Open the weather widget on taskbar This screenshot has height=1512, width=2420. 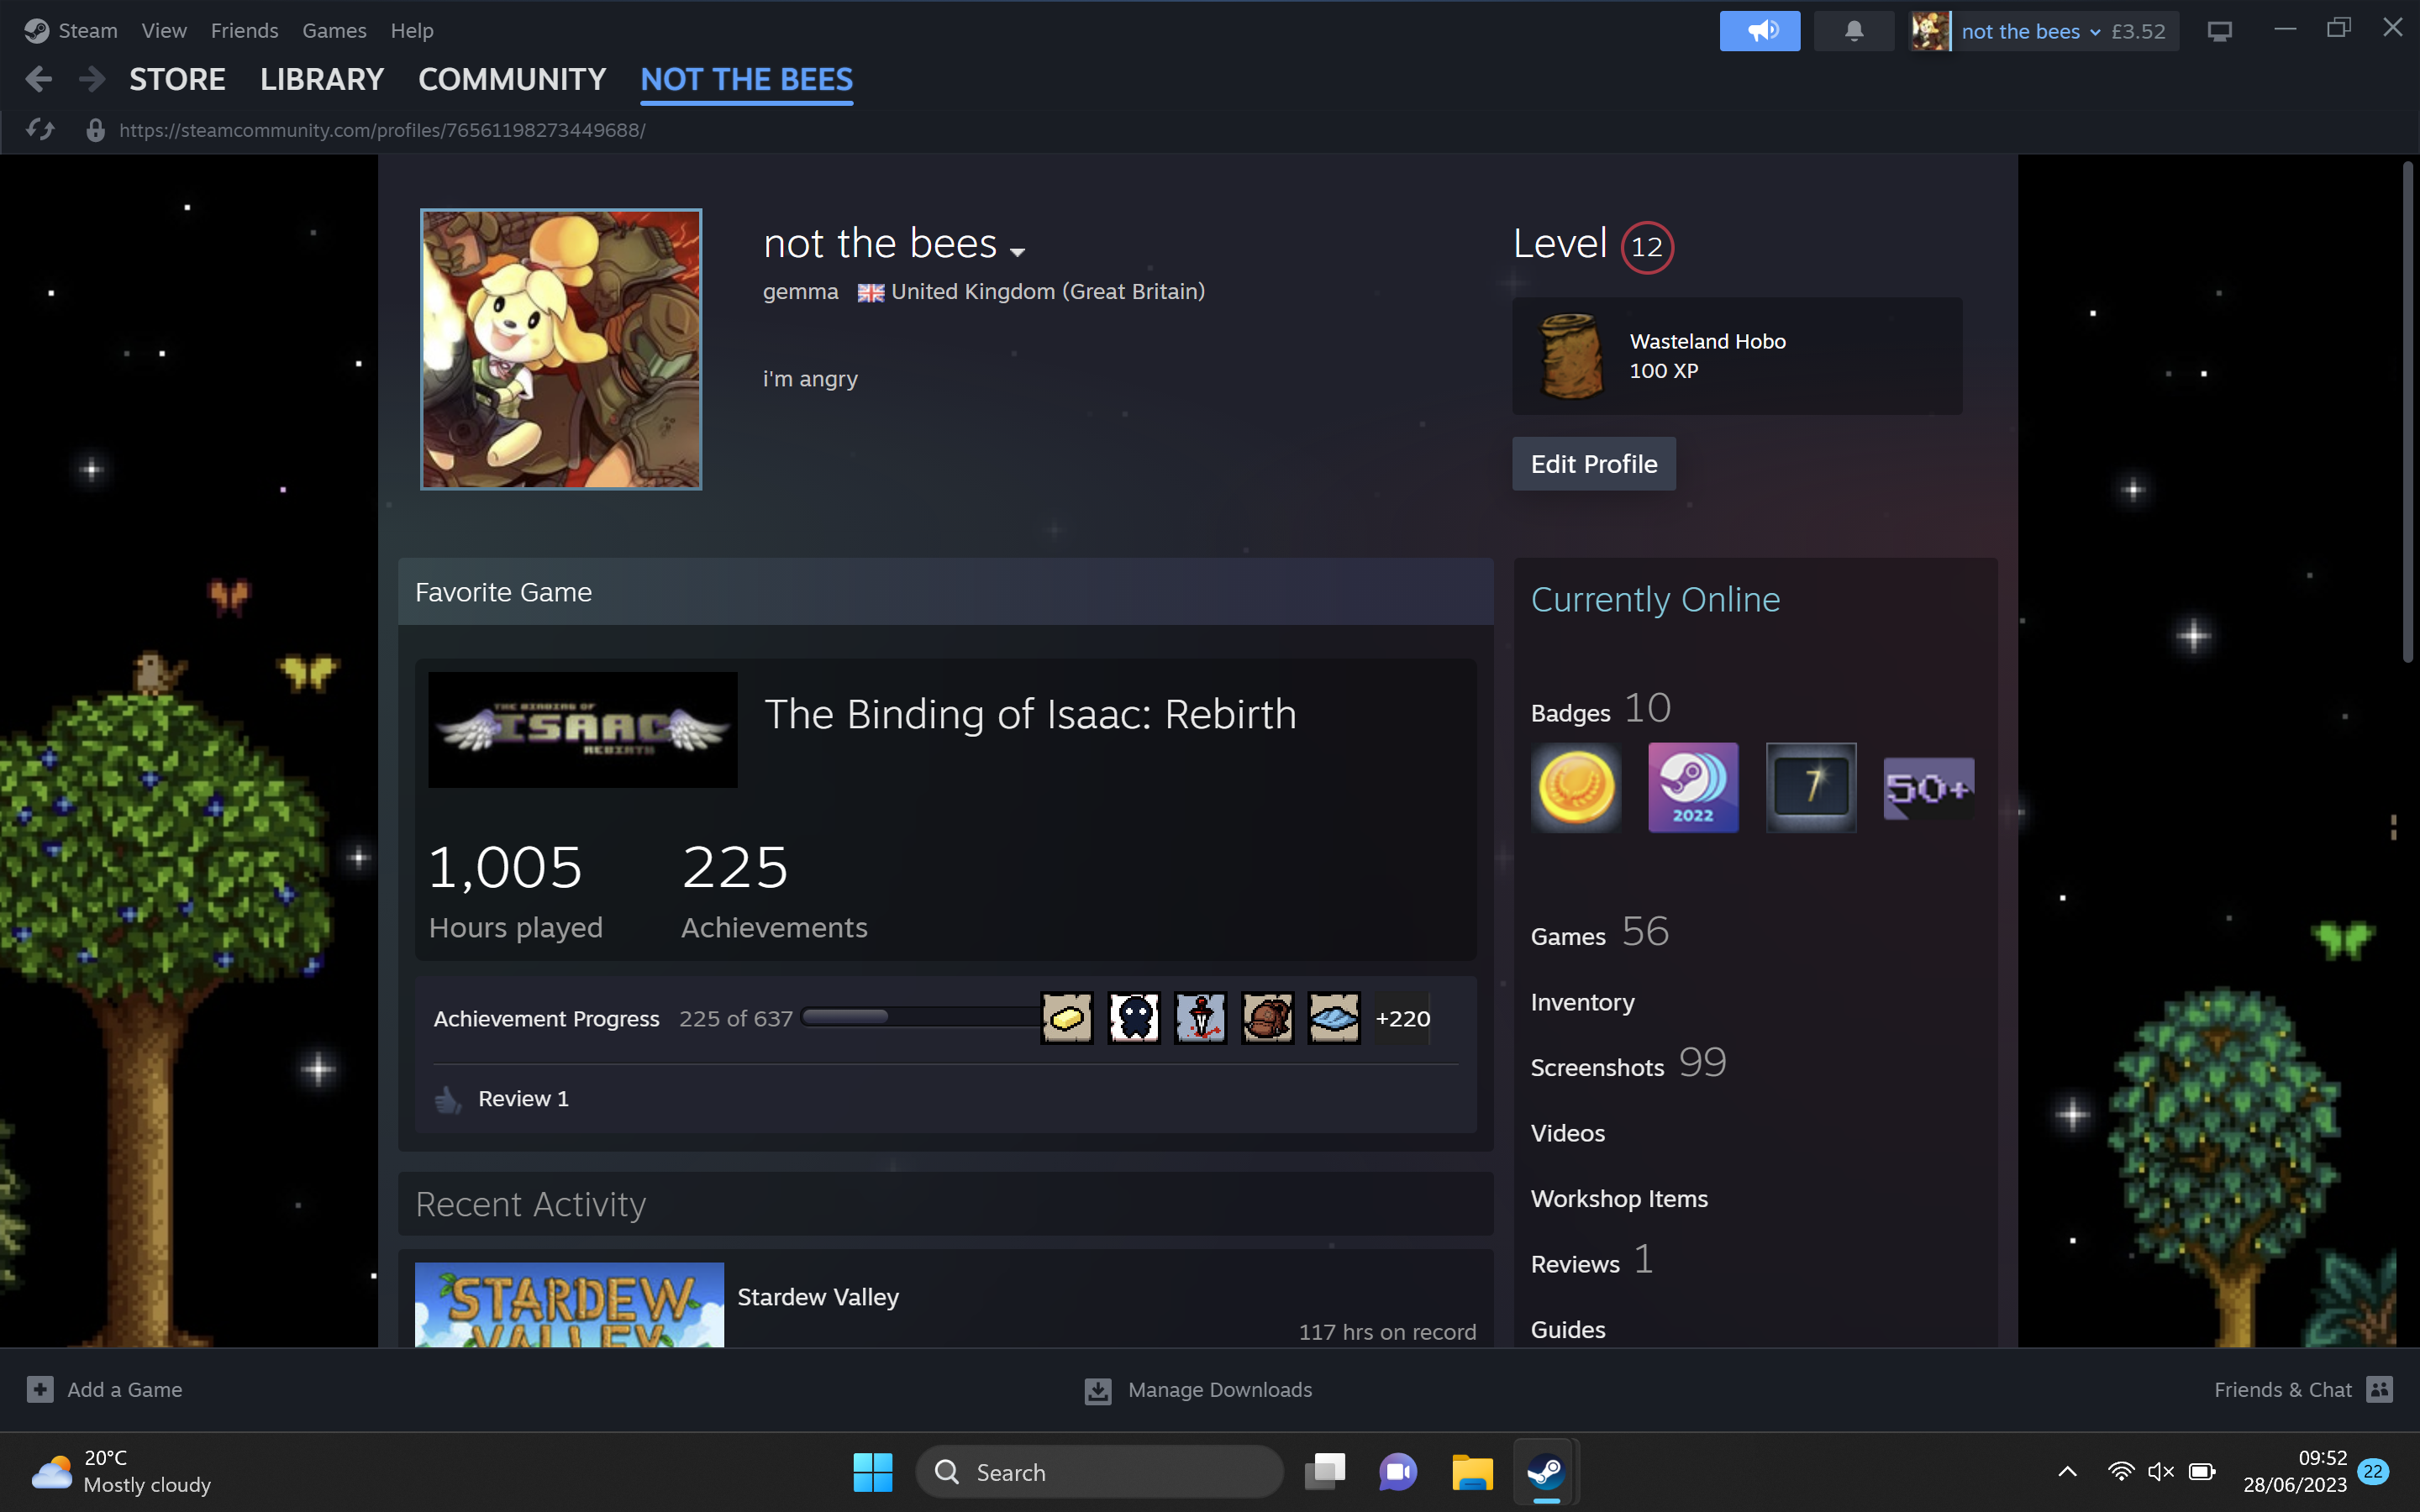coord(121,1471)
